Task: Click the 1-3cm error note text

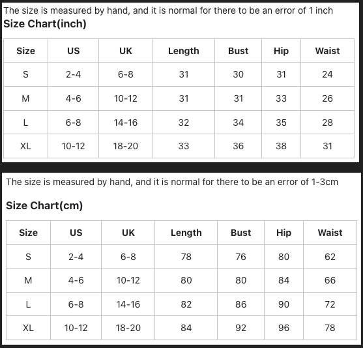Action: (x=172, y=182)
